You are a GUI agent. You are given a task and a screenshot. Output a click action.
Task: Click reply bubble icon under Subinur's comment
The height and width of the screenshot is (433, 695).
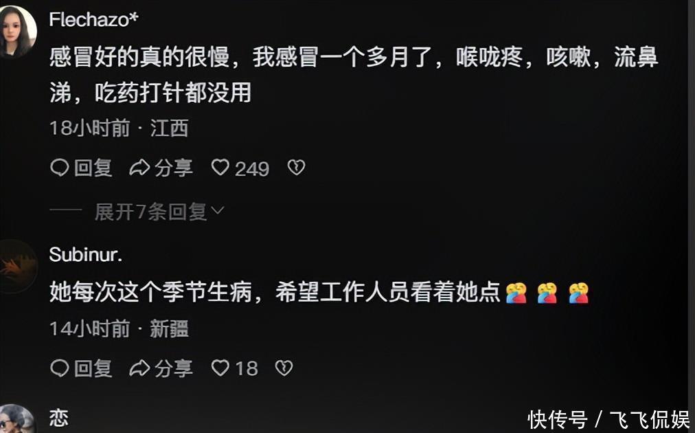59,368
